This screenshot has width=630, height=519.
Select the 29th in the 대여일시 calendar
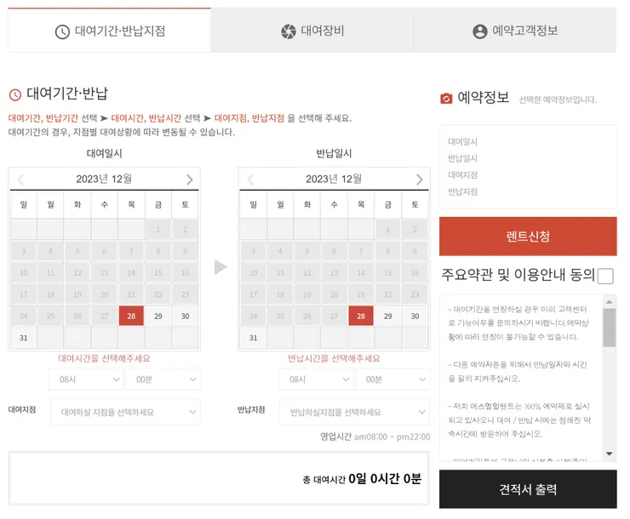(x=158, y=316)
